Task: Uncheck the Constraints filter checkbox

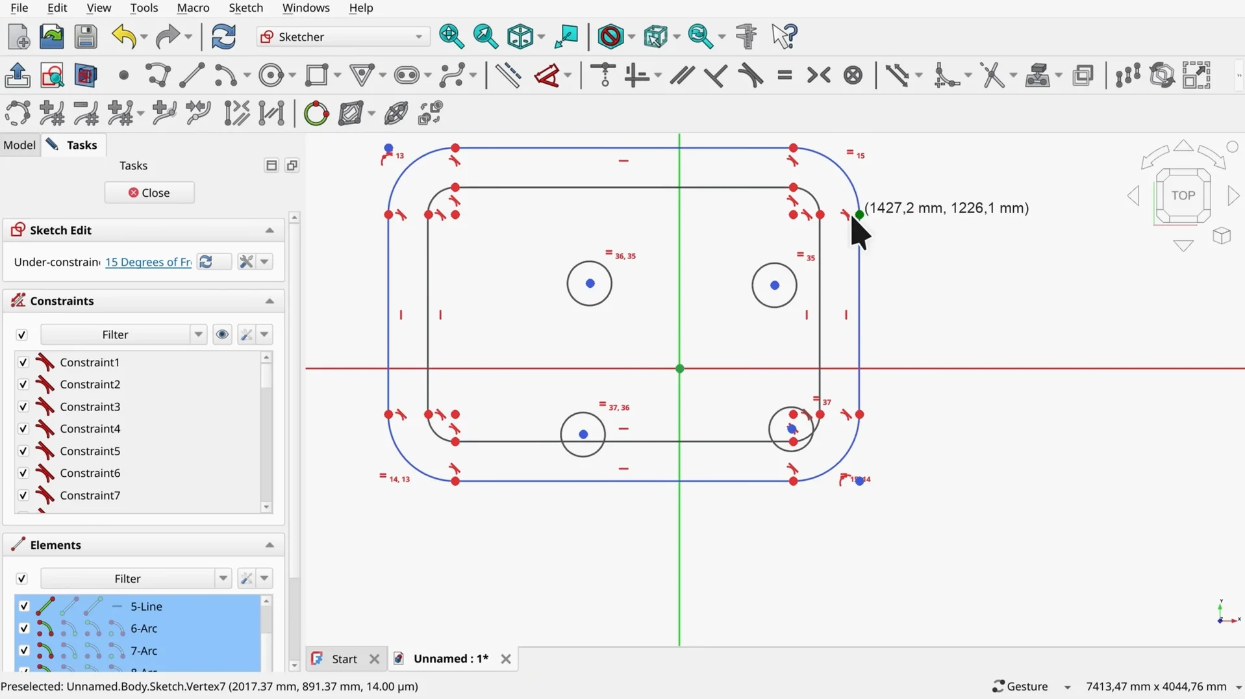Action: (x=21, y=335)
